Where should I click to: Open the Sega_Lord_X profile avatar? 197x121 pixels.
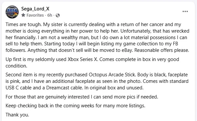[12, 12]
